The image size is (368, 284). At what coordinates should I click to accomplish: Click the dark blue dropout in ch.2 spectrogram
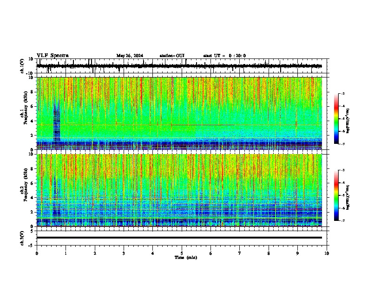(x=56, y=197)
